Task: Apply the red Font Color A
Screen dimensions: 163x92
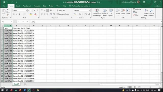Action: (x=35, y=14)
